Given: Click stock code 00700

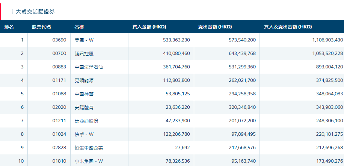Looking at the screenshot, I should (x=59, y=53).
